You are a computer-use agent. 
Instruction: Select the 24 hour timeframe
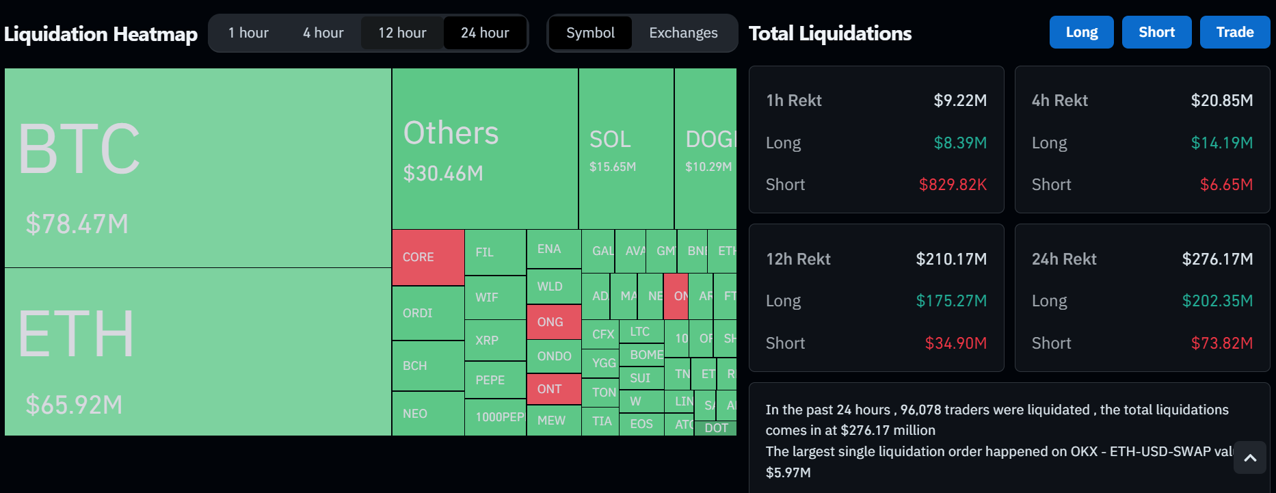click(x=485, y=33)
